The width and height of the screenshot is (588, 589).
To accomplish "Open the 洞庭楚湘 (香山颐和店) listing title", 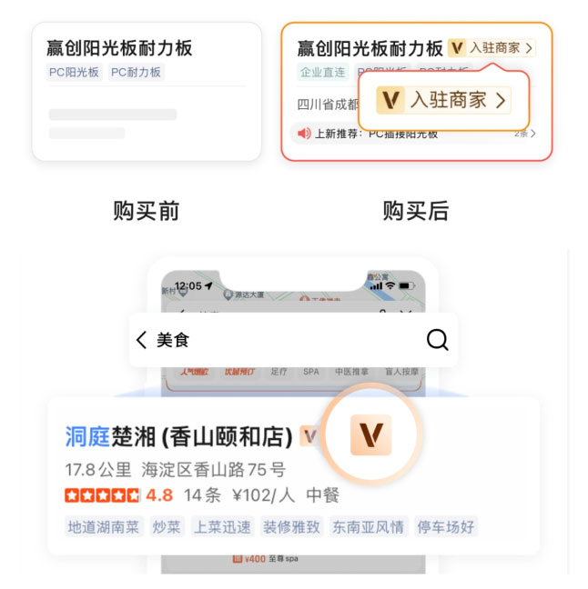I will 178,436.
